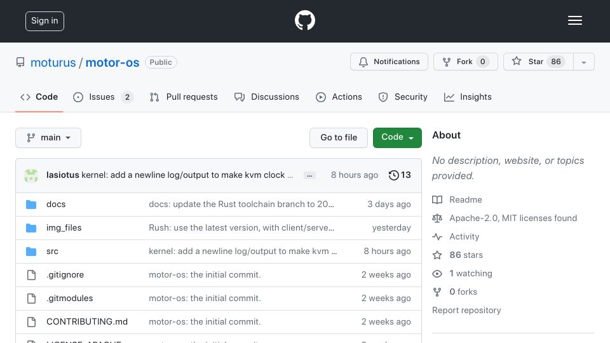Open the Issues tab
The height and width of the screenshot is (343, 610).
(103, 97)
